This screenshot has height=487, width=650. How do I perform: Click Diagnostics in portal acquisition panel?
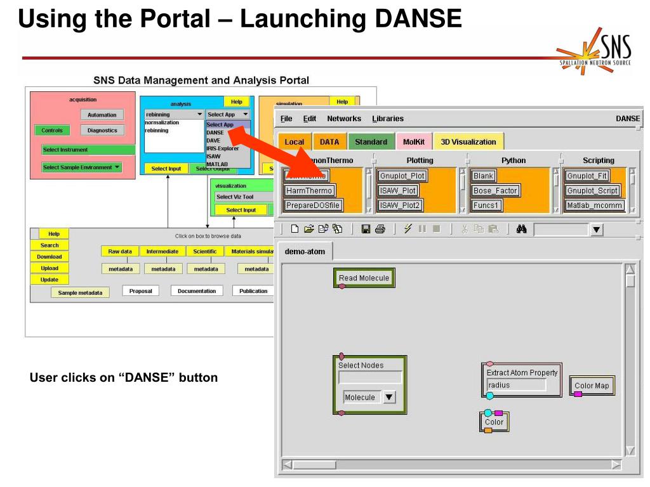click(102, 130)
